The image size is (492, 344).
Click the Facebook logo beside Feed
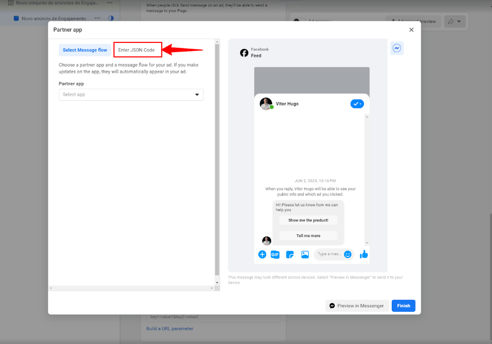click(x=244, y=53)
